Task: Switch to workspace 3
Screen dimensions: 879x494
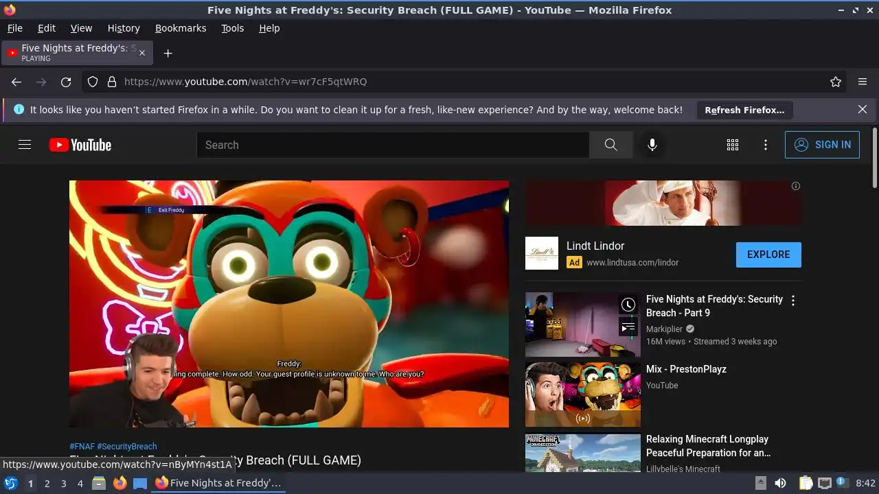Action: [x=63, y=483]
